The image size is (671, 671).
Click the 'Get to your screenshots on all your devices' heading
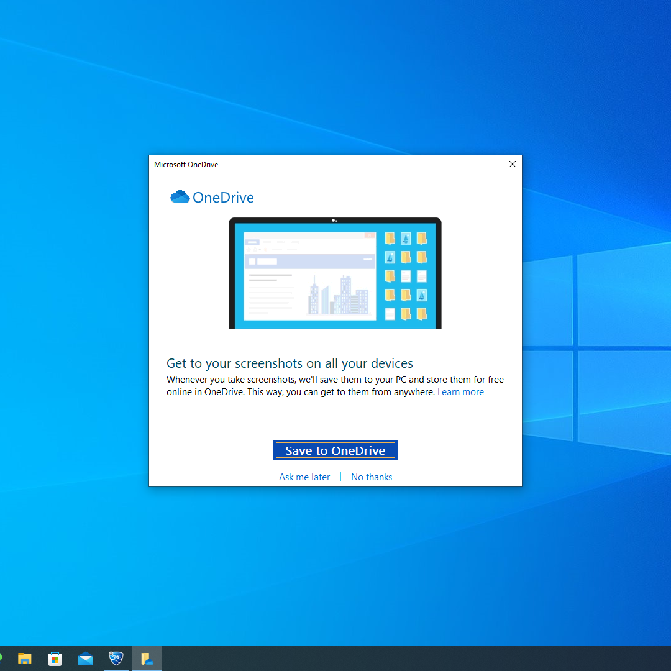click(x=290, y=363)
